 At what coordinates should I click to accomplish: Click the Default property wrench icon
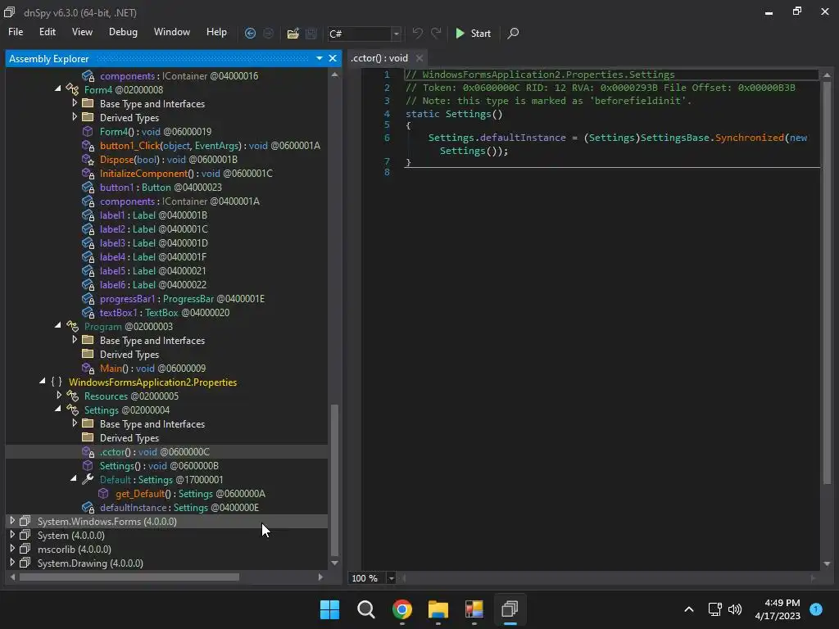pyautogui.click(x=88, y=479)
